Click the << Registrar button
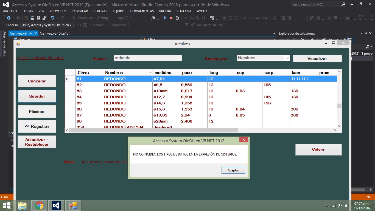 click(x=37, y=126)
